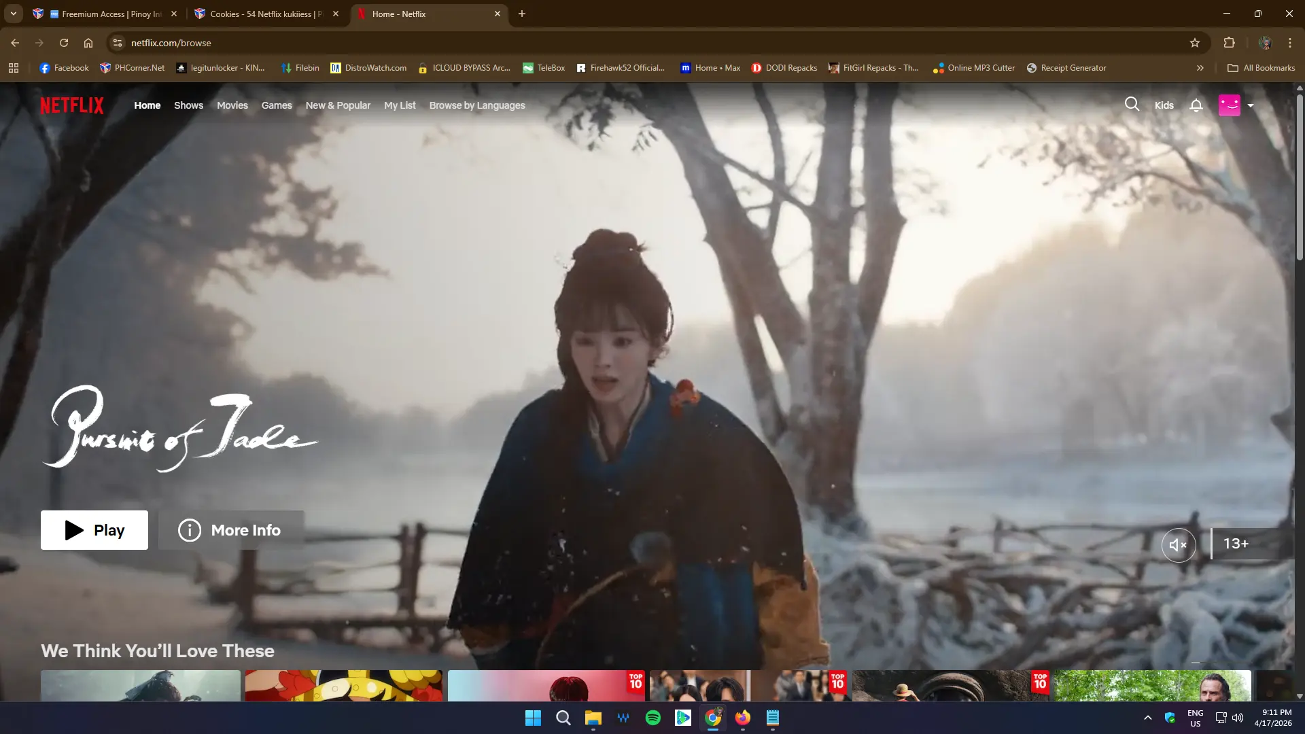1305x734 pixels.
Task: Open the ENG US language switcher
Action: 1196,718
